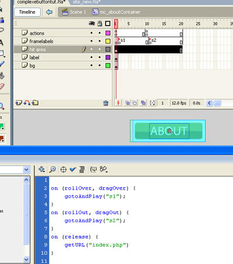Hide the hit area layer

pos(91,49)
